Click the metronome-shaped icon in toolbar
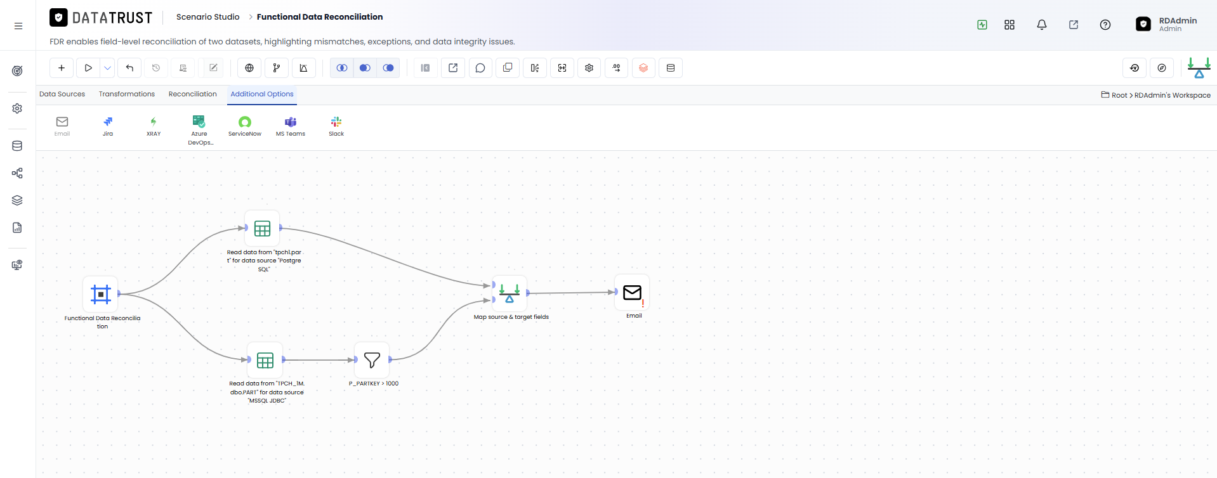The height and width of the screenshot is (478, 1217). pyautogui.click(x=303, y=68)
